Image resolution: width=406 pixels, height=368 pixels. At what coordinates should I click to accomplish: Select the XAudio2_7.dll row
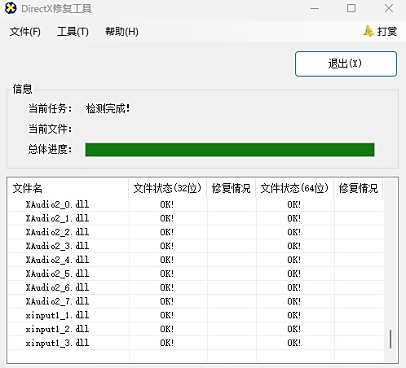[x=196, y=301]
